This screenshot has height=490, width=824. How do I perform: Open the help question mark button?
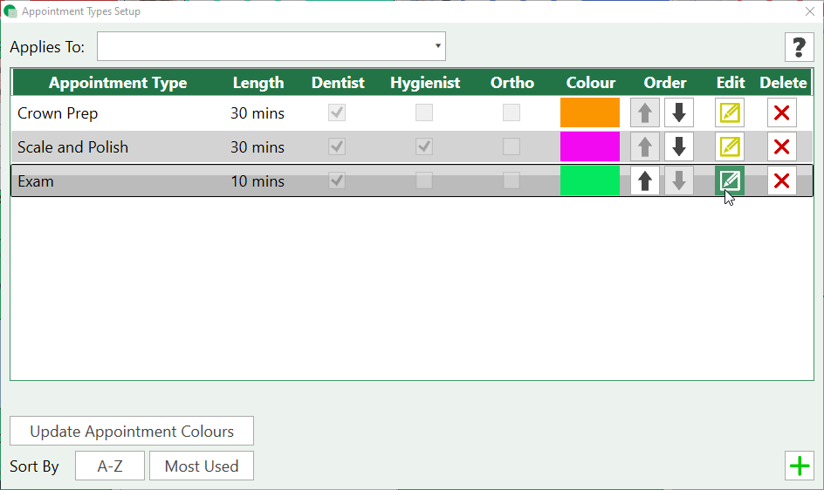tap(799, 47)
